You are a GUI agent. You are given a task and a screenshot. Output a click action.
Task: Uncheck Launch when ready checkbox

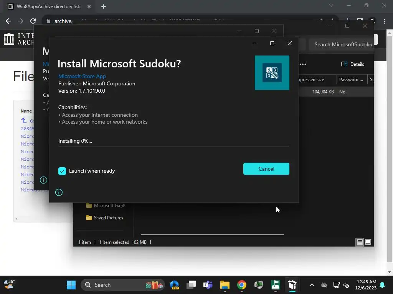click(x=62, y=171)
